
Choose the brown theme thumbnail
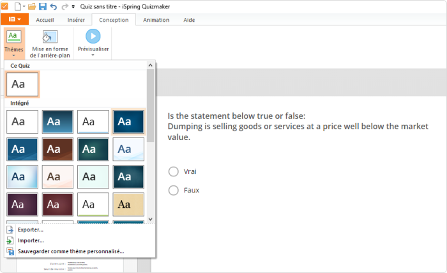tap(57, 149)
